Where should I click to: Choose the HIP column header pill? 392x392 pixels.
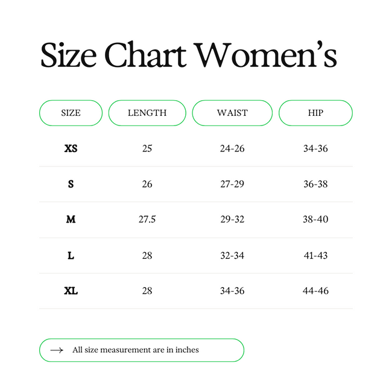pos(315,113)
